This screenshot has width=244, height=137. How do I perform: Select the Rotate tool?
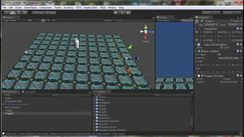(19, 13)
